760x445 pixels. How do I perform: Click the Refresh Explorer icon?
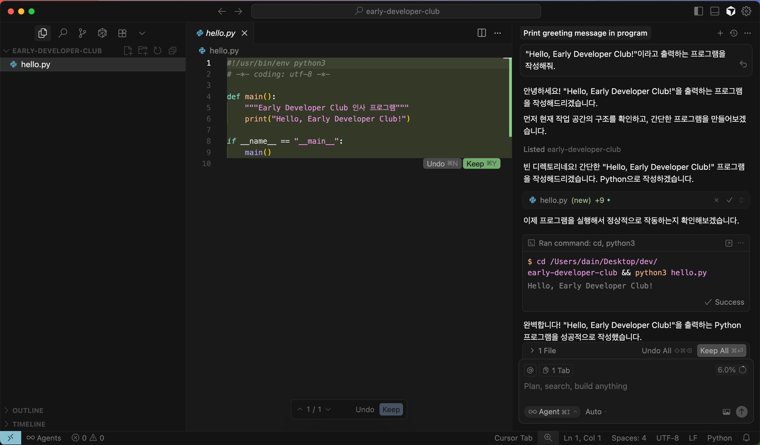(x=157, y=51)
